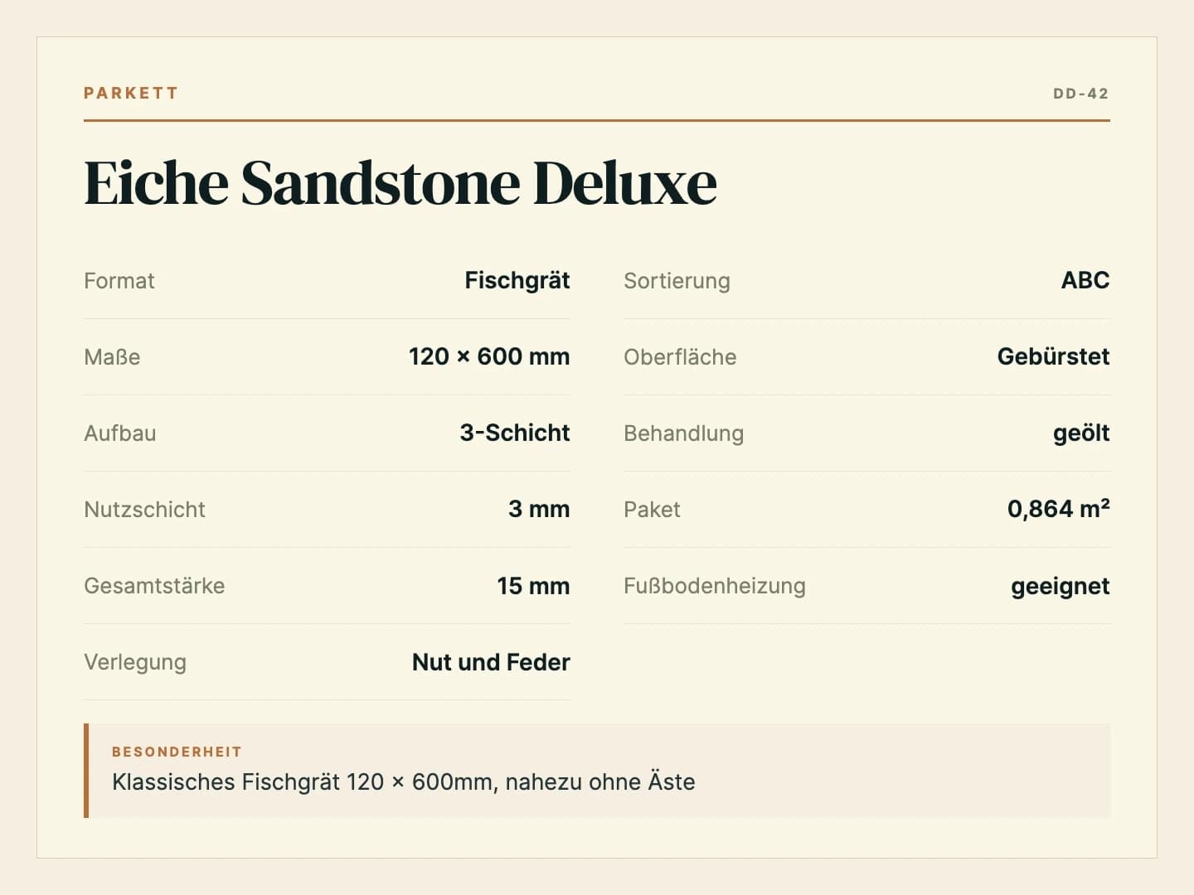Click the Klassisches Fischgrät description text
This screenshot has width=1194, height=895.
pos(404,782)
